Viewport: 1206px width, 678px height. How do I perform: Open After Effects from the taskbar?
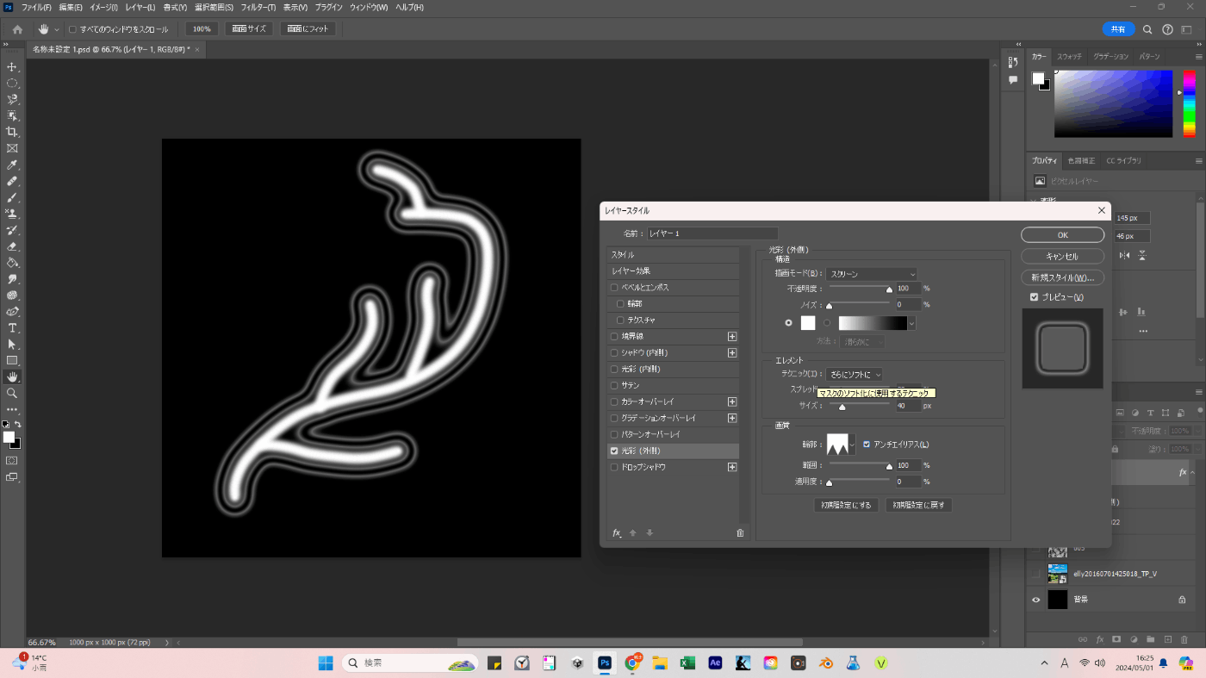point(715,663)
